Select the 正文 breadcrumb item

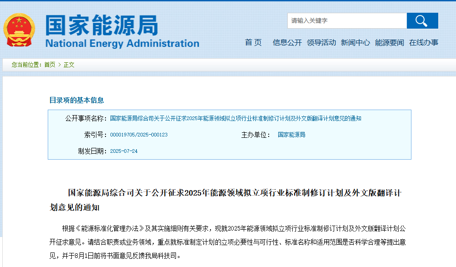(x=68, y=65)
